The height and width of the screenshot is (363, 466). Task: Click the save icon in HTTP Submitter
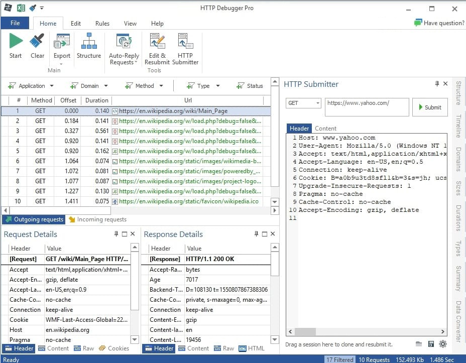click(431, 344)
